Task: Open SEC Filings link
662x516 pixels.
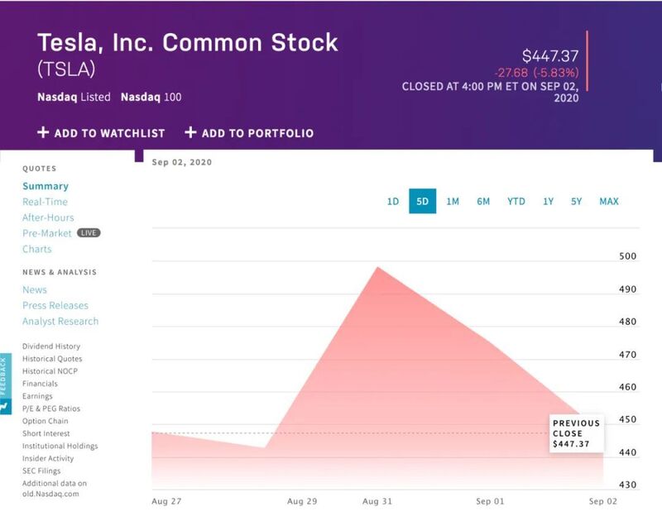Action: coord(41,471)
